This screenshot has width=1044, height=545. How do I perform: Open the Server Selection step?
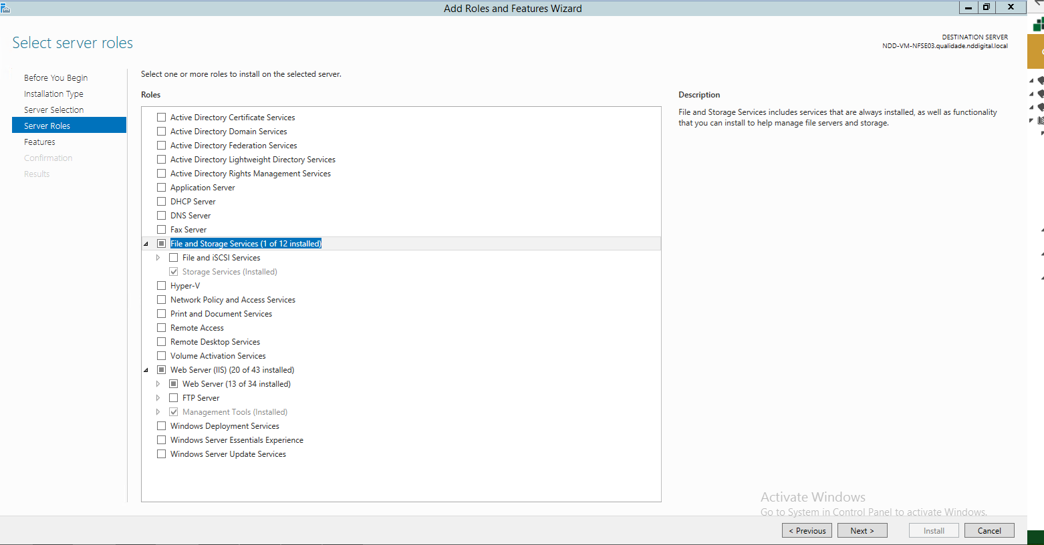click(x=53, y=110)
